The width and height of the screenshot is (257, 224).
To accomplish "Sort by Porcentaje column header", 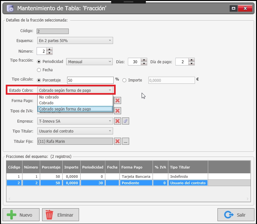I will (x=51, y=167).
